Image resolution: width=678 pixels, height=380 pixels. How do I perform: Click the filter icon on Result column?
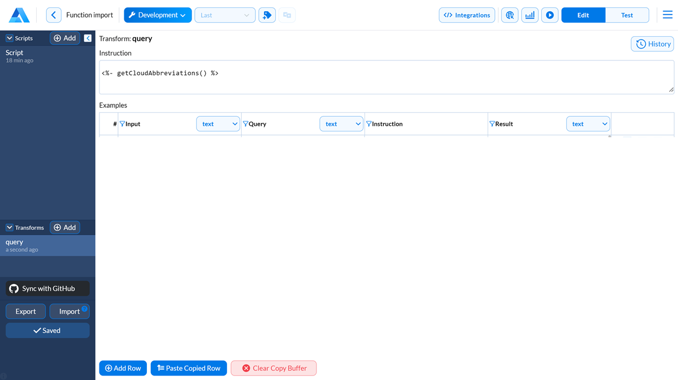[492, 124]
